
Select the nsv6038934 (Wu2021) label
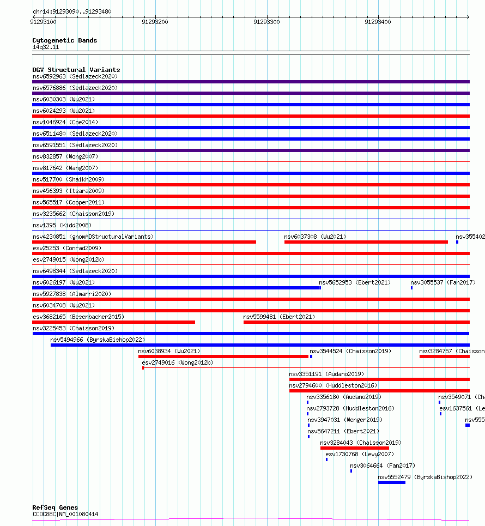169,351
